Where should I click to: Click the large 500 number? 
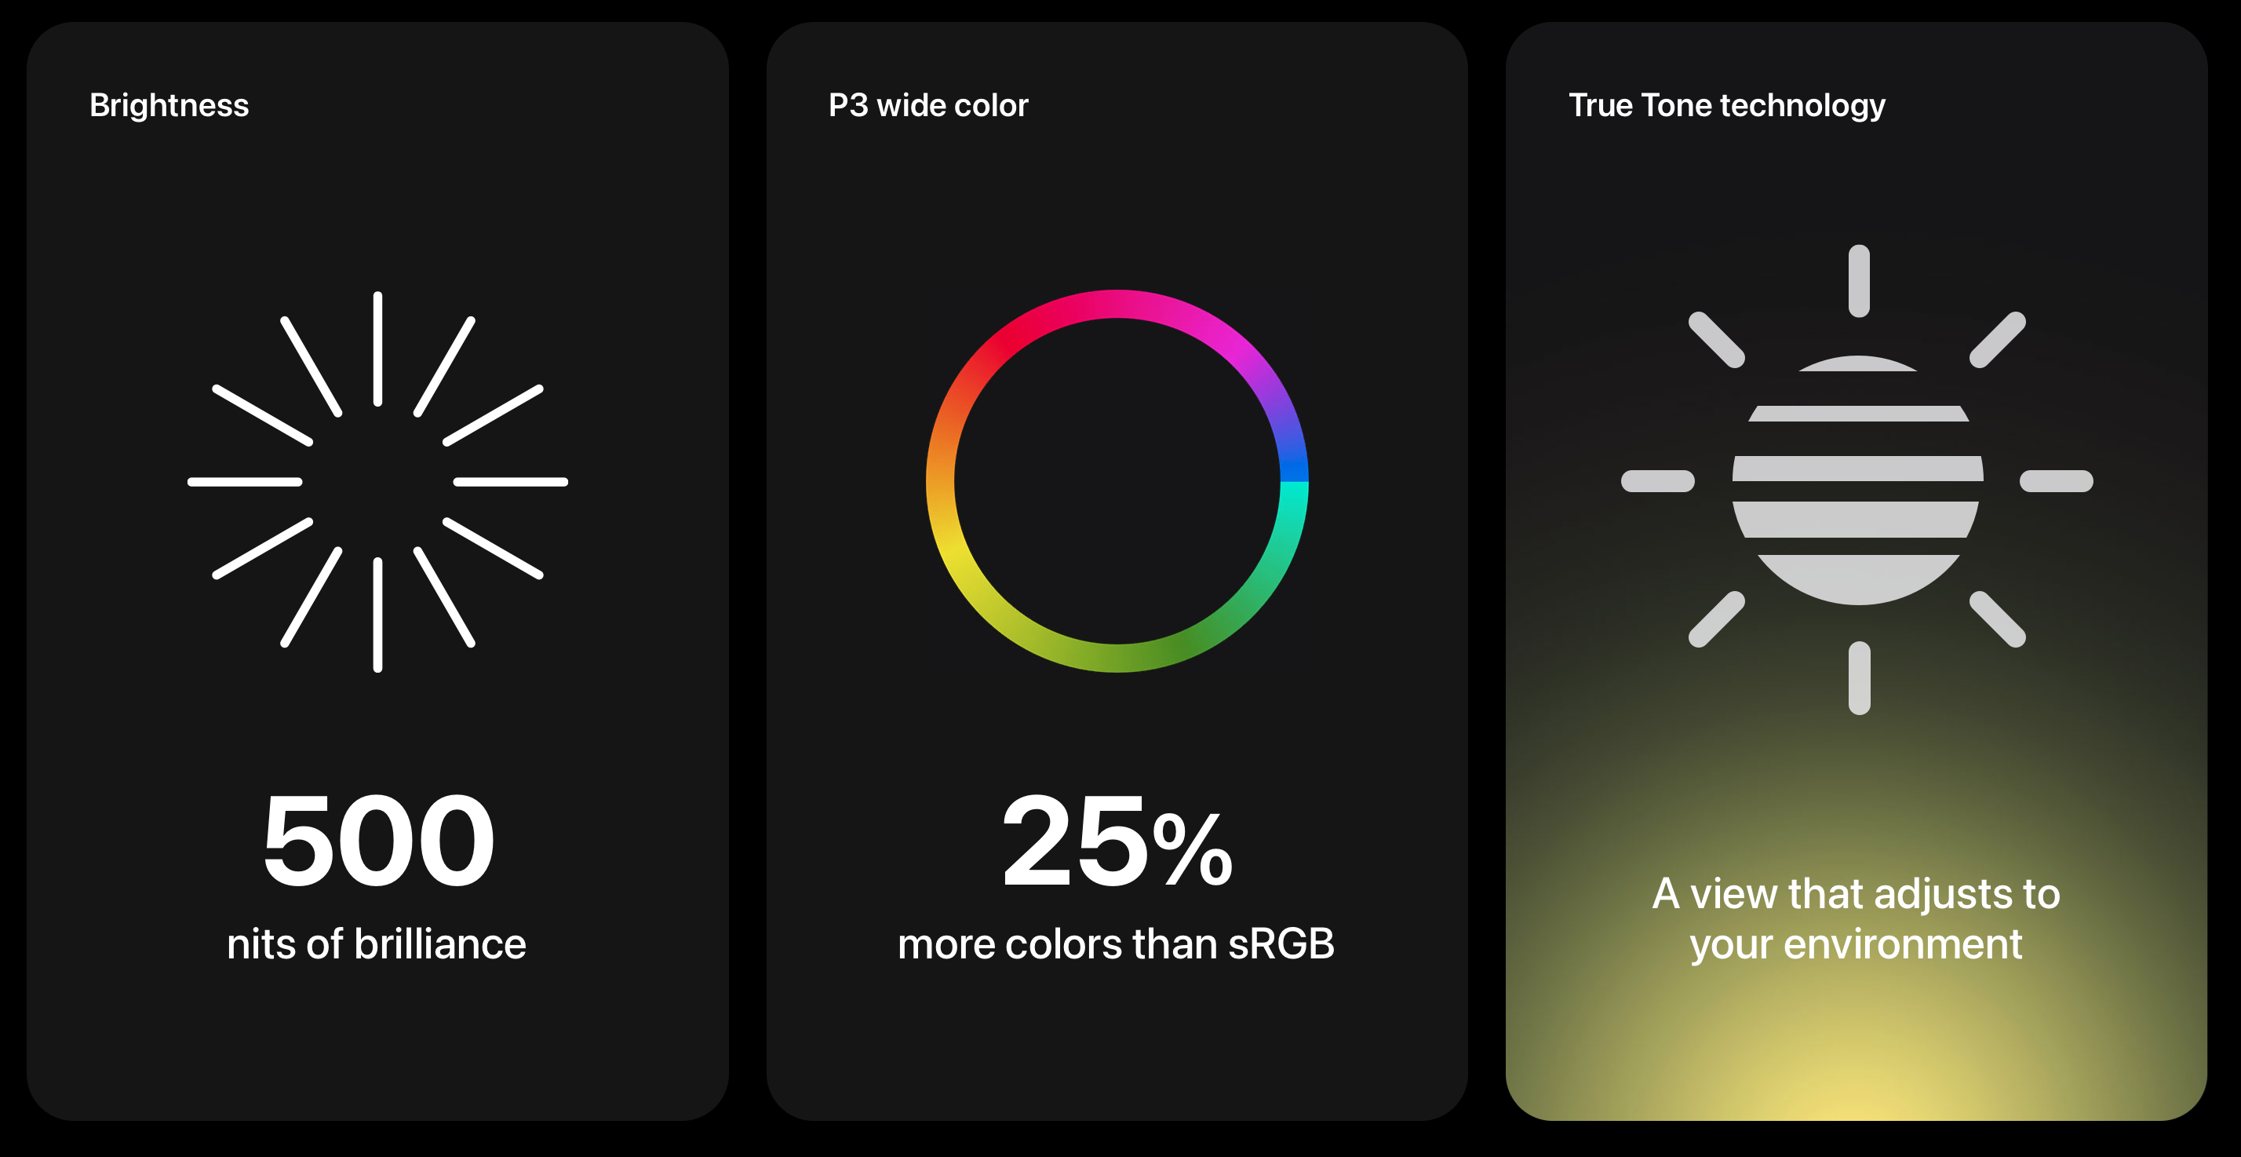click(x=378, y=841)
